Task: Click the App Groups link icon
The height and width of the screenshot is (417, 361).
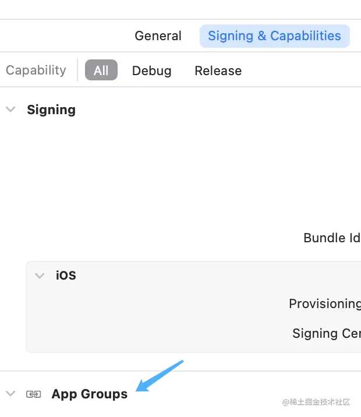Action: coord(34,394)
